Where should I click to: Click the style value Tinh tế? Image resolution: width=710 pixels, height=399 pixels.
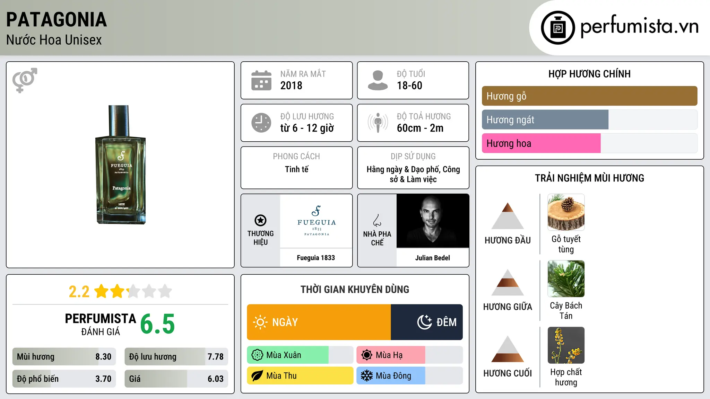tap(297, 169)
